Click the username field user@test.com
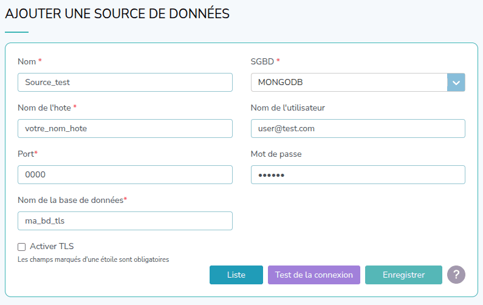The height and width of the screenshot is (305, 483). (358, 128)
